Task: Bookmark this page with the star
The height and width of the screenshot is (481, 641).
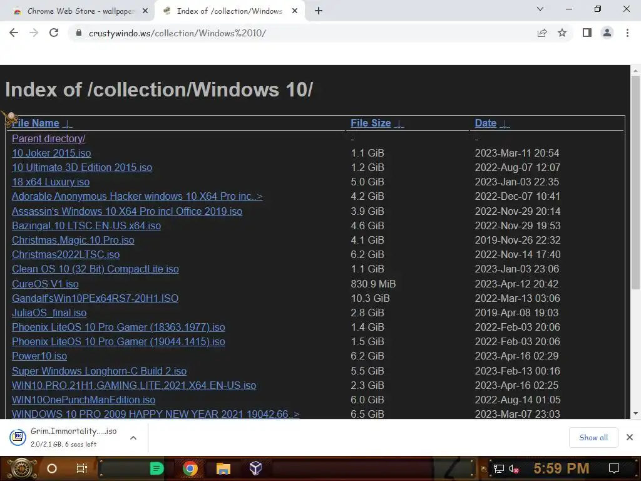Action: coord(562,33)
